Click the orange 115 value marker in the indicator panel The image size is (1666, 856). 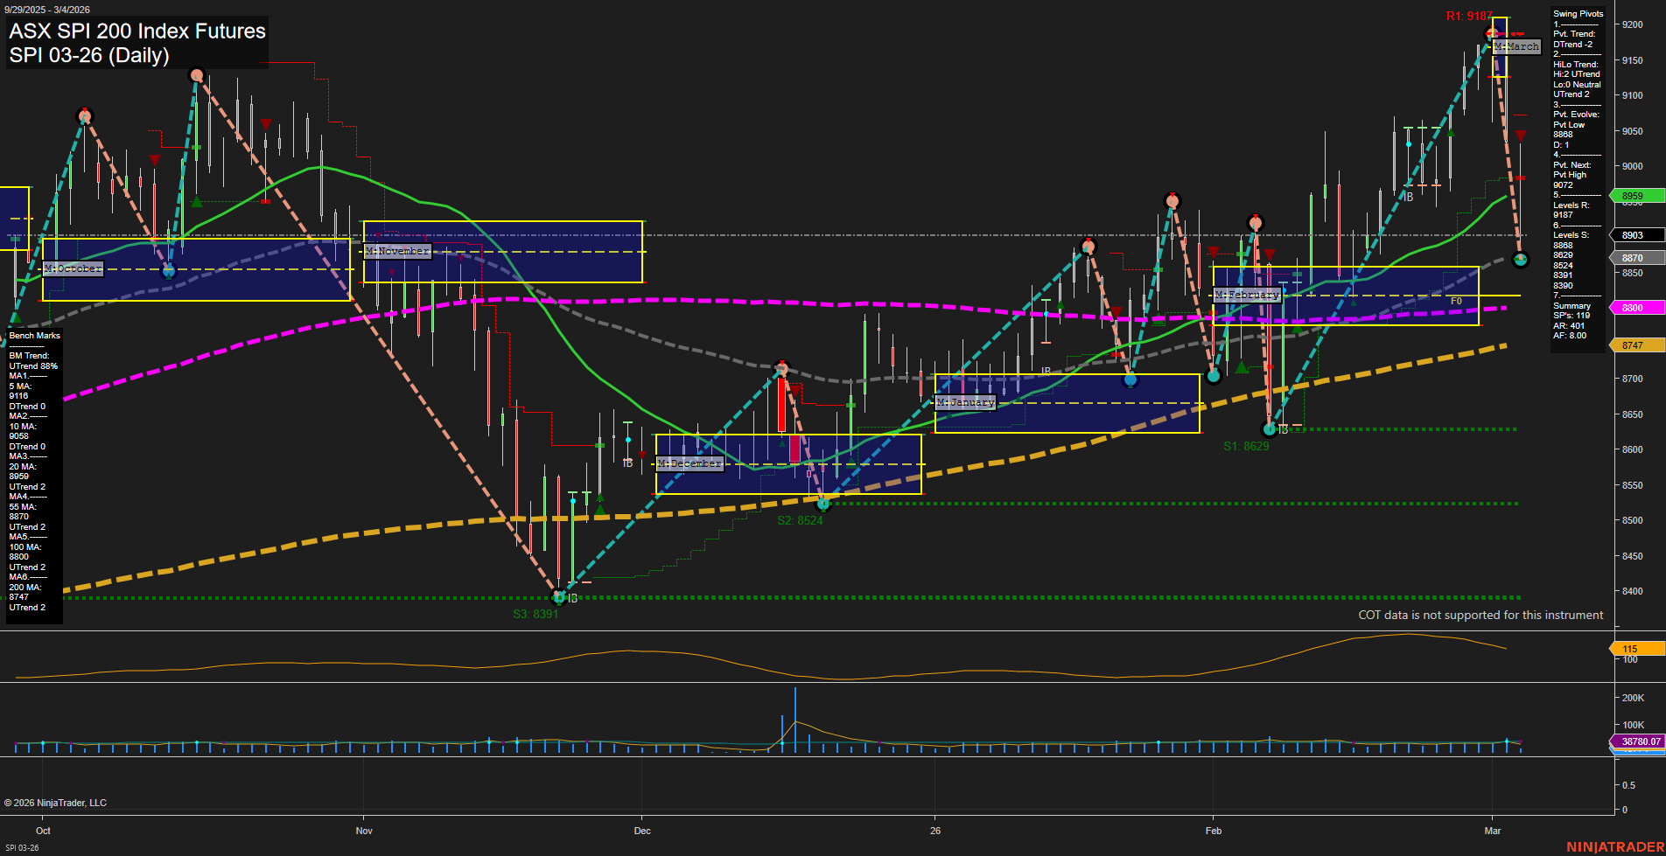(x=1629, y=648)
